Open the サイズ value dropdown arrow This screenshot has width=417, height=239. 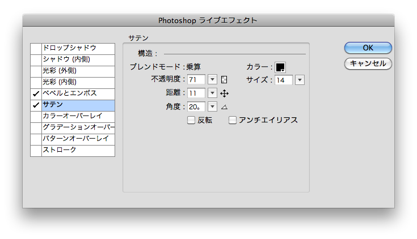(300, 80)
